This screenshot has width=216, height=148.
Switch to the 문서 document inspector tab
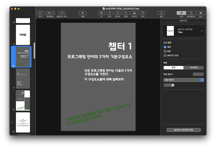coord(201,13)
